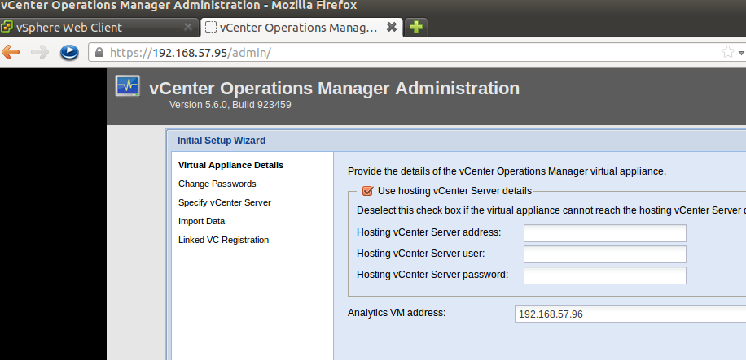Click the 'Provide the details' instruction text

point(507,171)
